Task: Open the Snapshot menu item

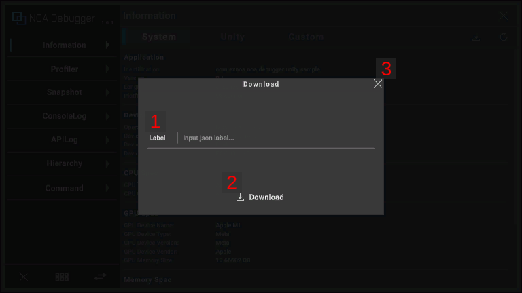Action: coord(62,92)
